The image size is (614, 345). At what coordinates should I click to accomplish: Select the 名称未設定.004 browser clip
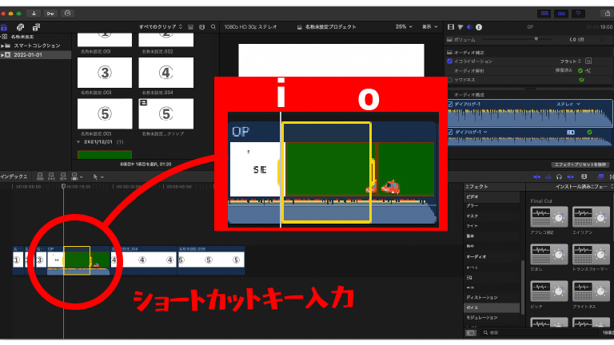pos(166,73)
